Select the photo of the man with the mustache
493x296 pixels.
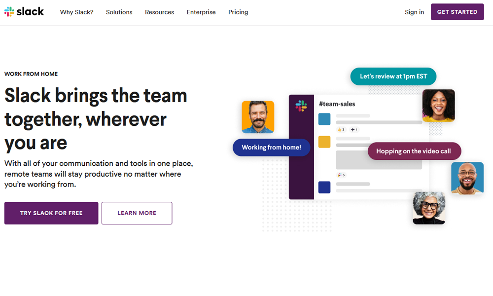coord(258,117)
